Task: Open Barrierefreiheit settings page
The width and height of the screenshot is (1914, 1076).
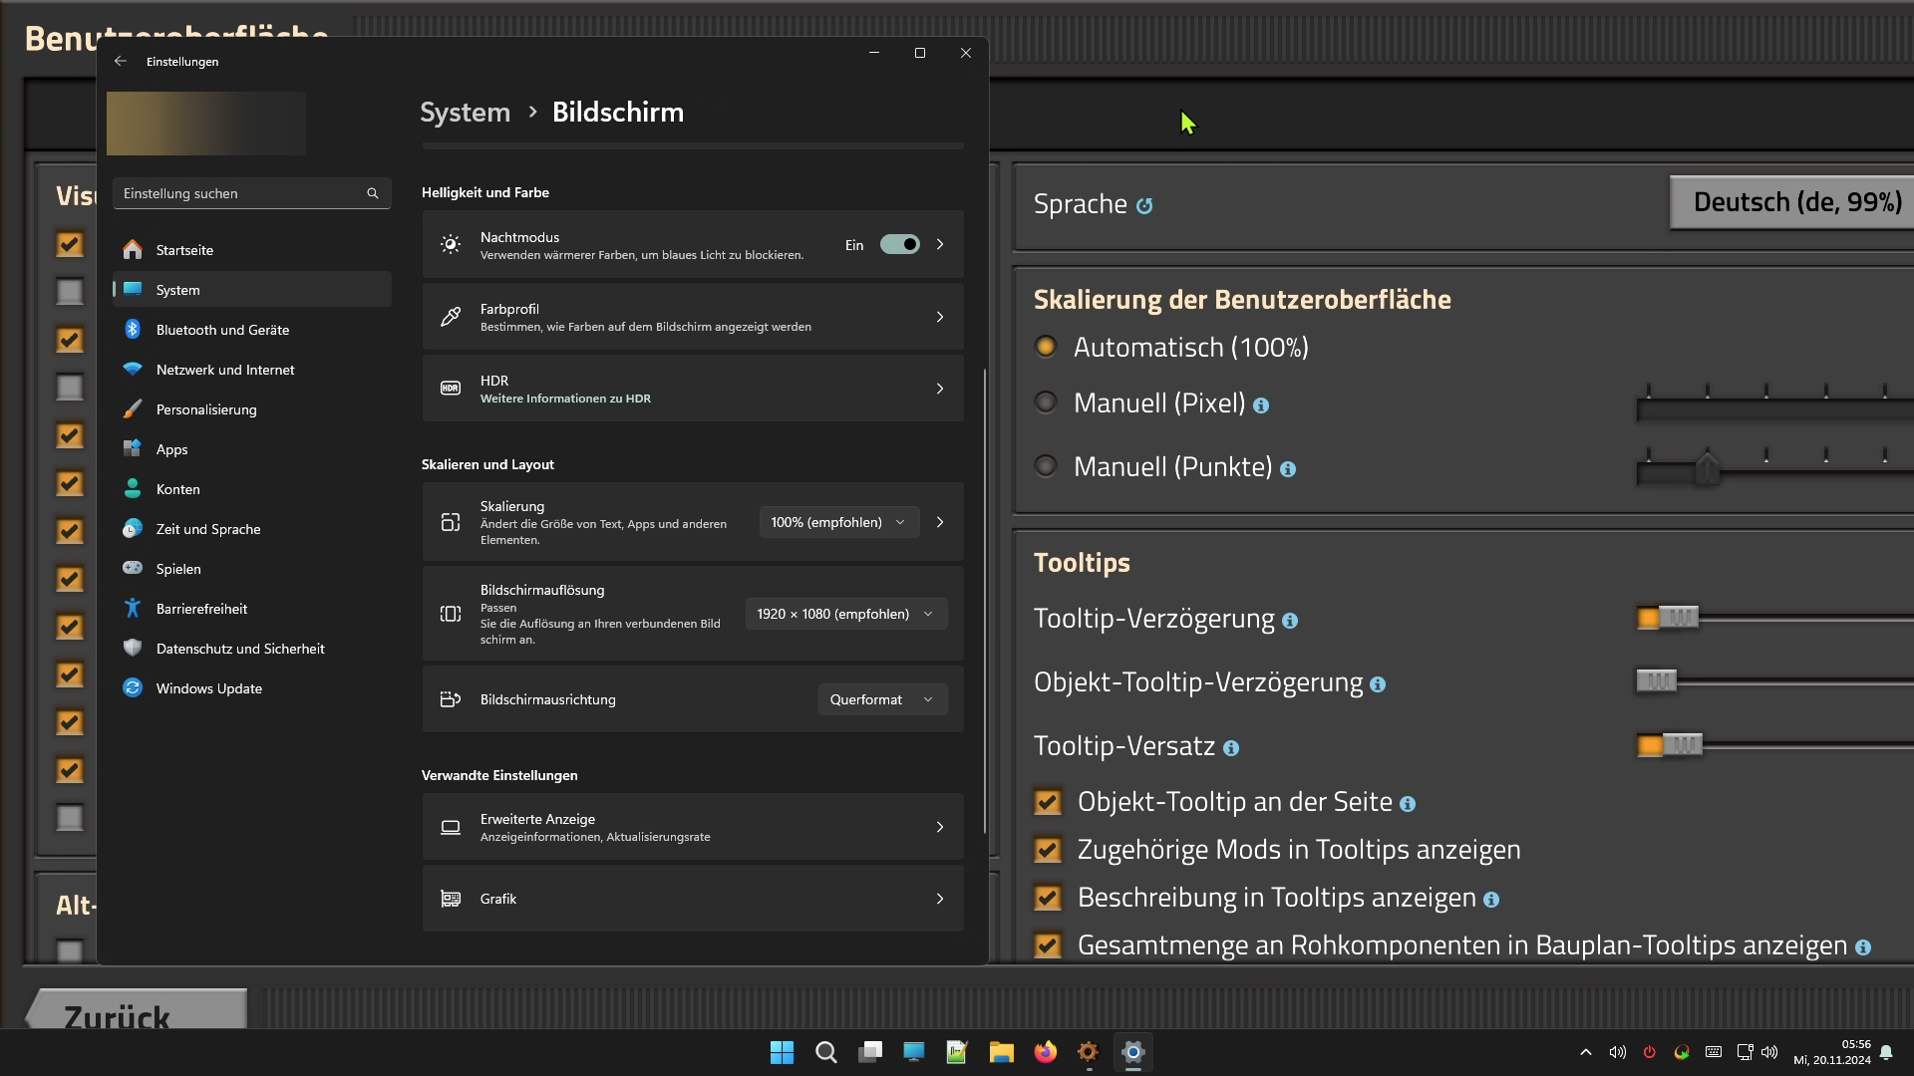Action: click(x=252, y=609)
